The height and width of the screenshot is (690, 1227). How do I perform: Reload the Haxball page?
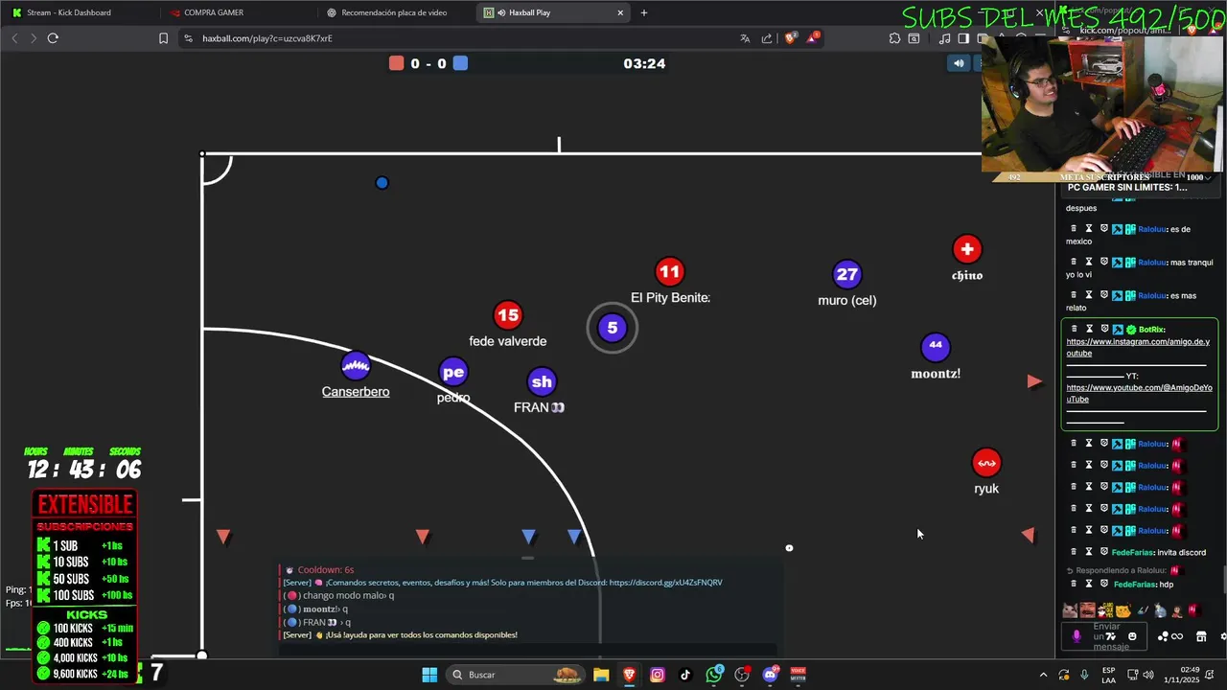53,38
